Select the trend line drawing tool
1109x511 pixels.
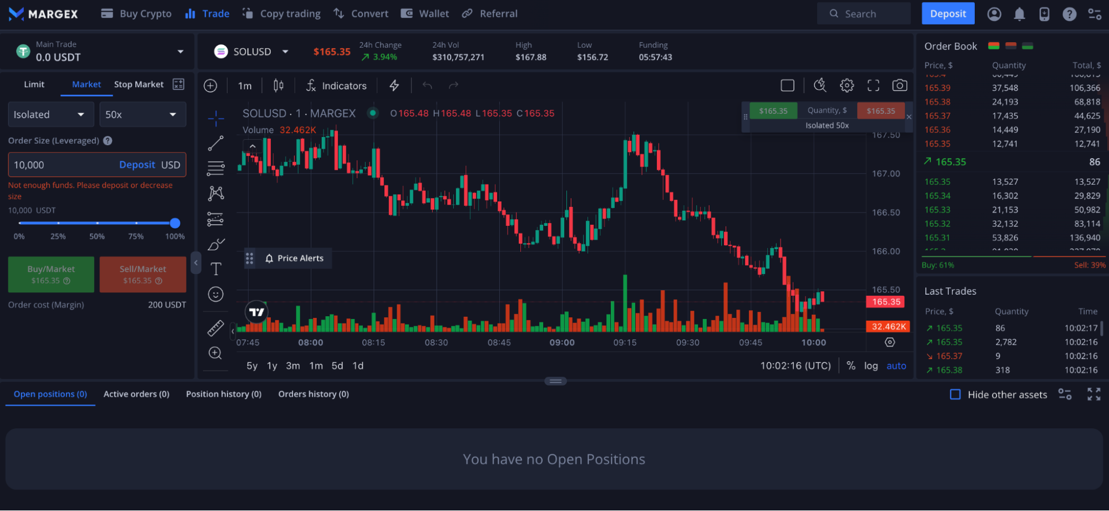[216, 143]
